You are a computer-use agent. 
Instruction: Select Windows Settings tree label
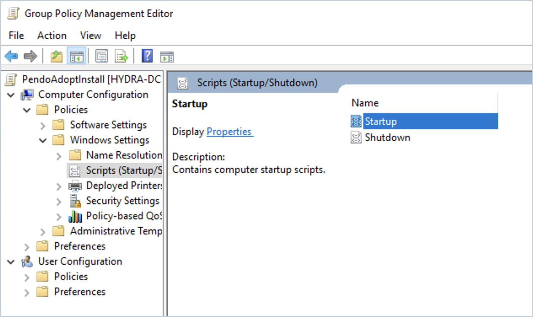(110, 140)
